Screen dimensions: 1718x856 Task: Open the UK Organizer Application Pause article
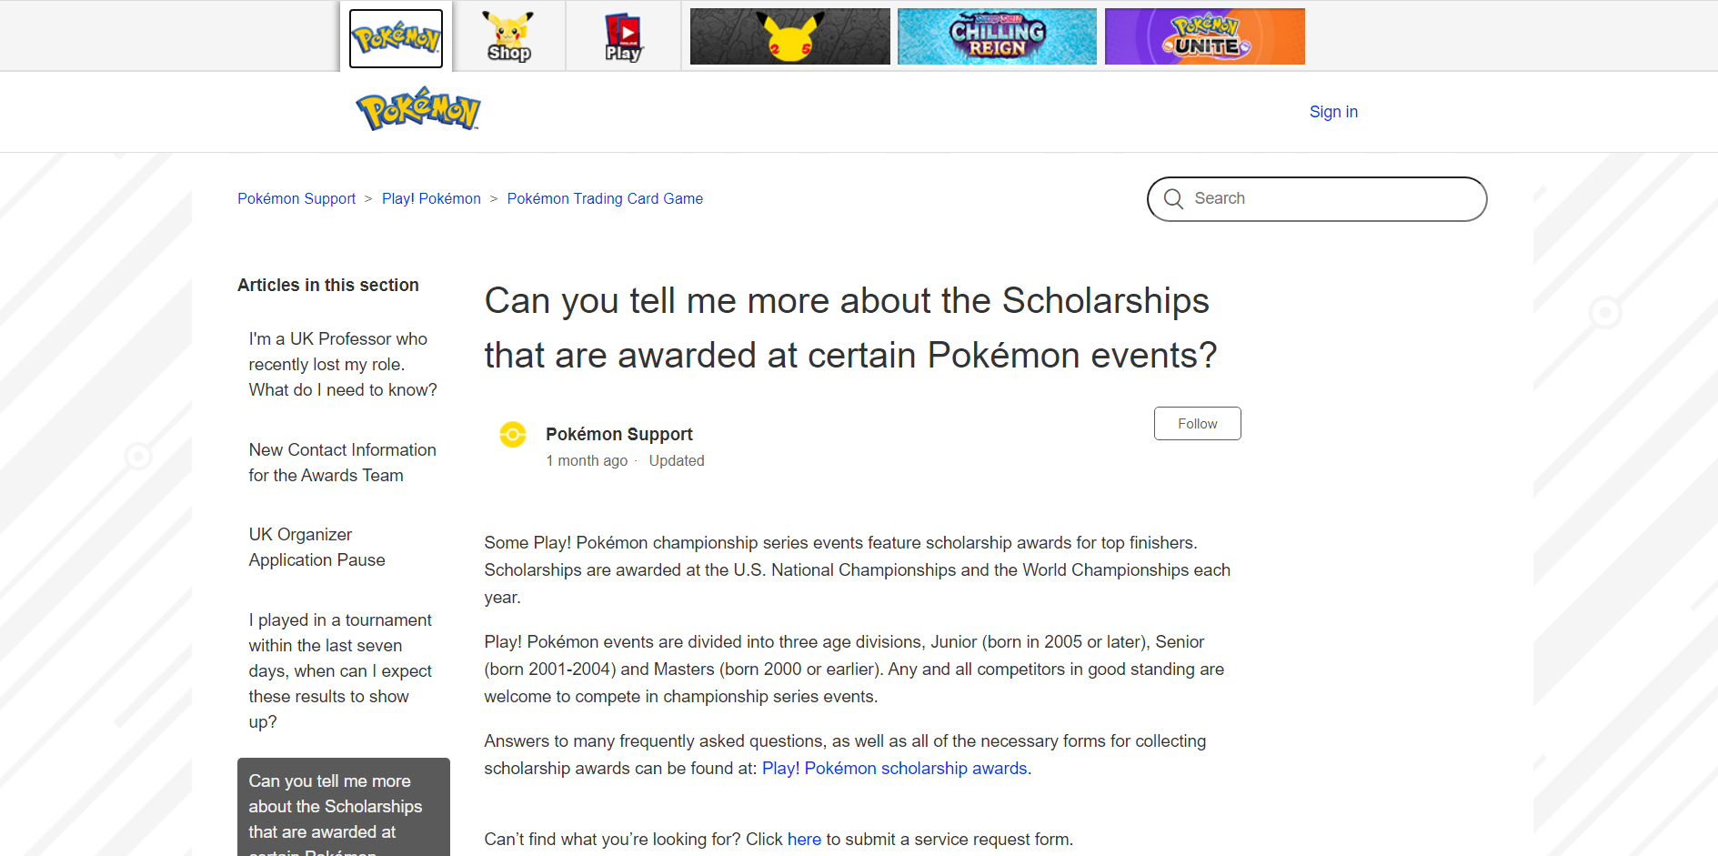pyautogui.click(x=316, y=546)
